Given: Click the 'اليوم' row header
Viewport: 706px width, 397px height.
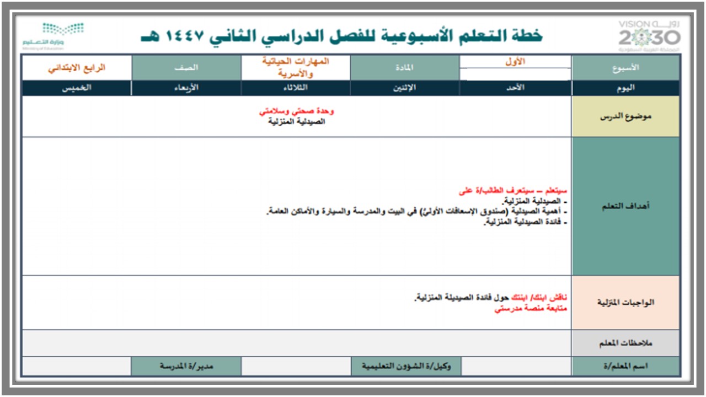Looking at the screenshot, I should tap(625, 88).
